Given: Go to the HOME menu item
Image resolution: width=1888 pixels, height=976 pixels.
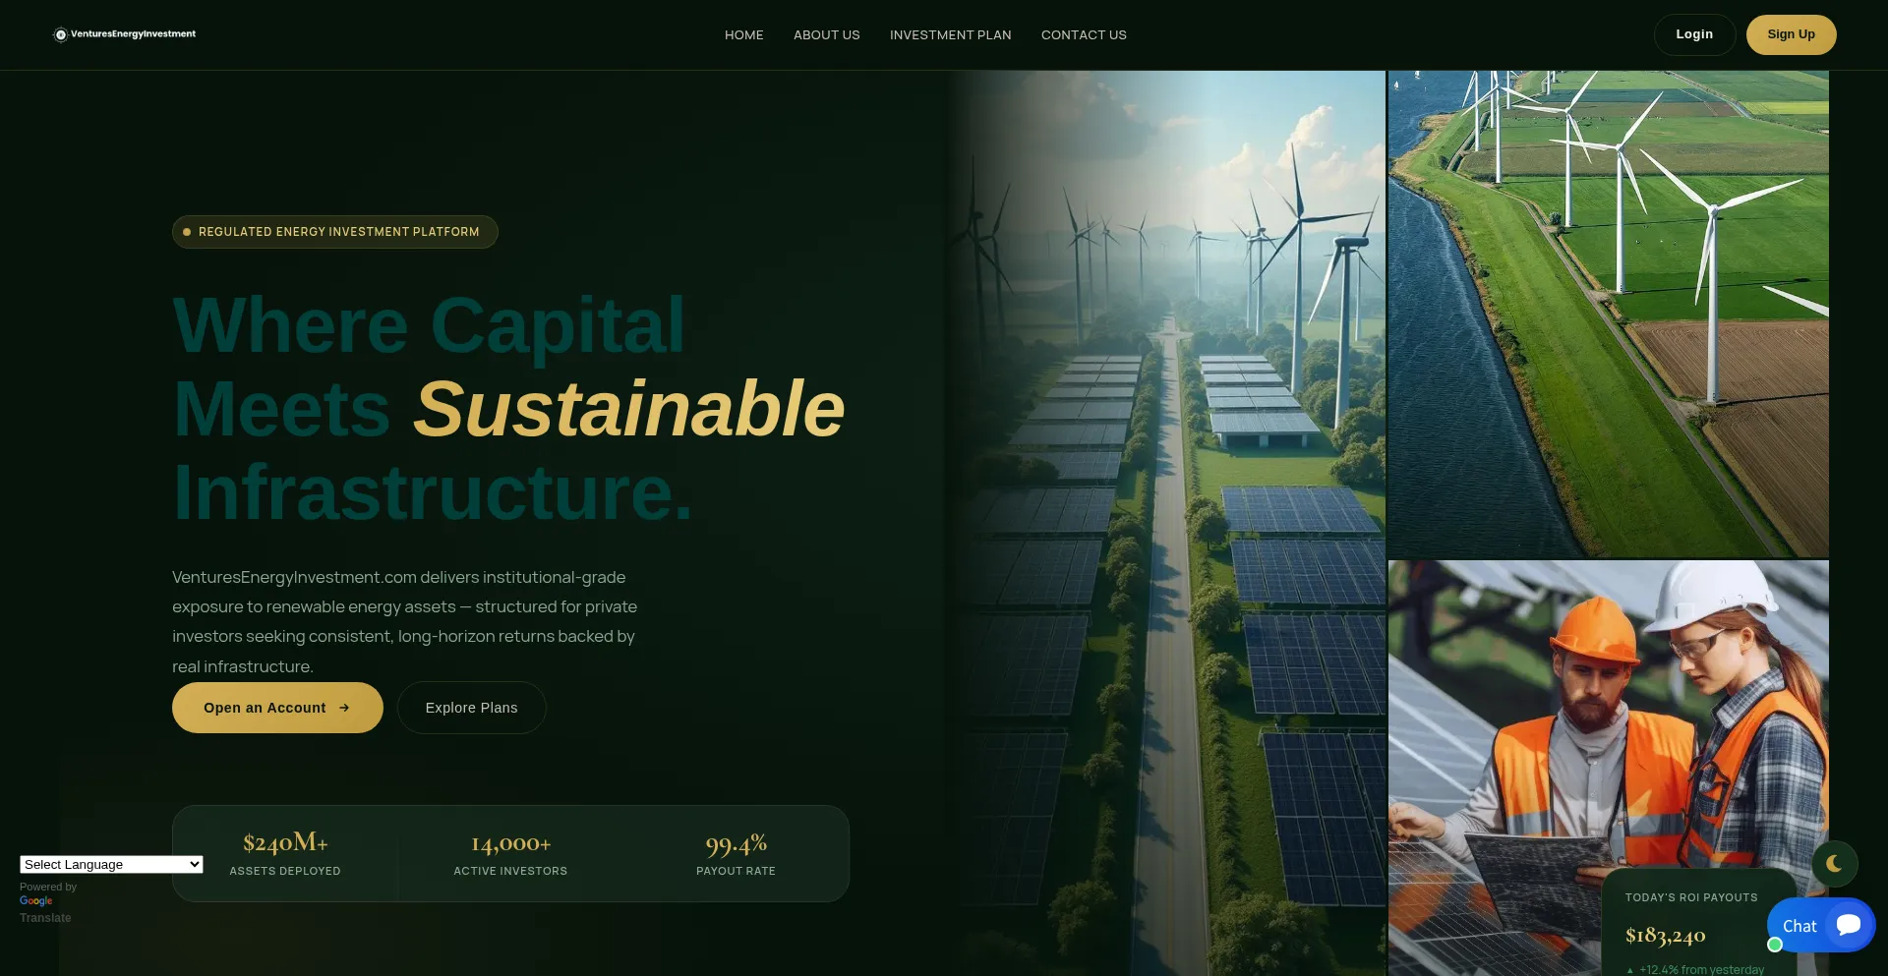Looking at the screenshot, I should (x=743, y=34).
